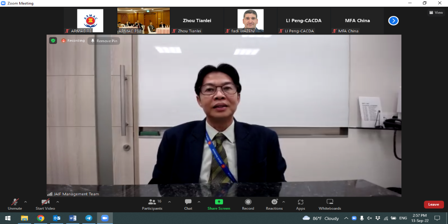The height and width of the screenshot is (224, 448).
Task: Remove Pin from the pinned video
Action: 104,41
